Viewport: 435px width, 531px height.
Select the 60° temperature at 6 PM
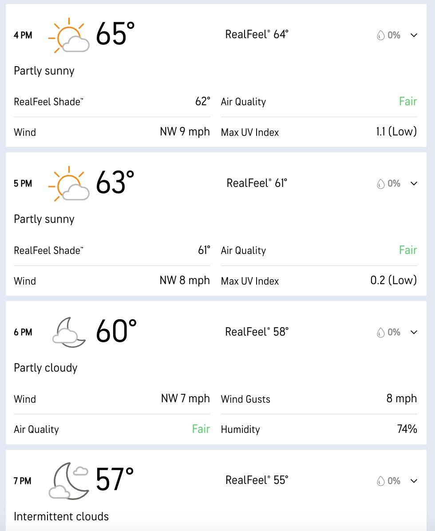click(116, 331)
